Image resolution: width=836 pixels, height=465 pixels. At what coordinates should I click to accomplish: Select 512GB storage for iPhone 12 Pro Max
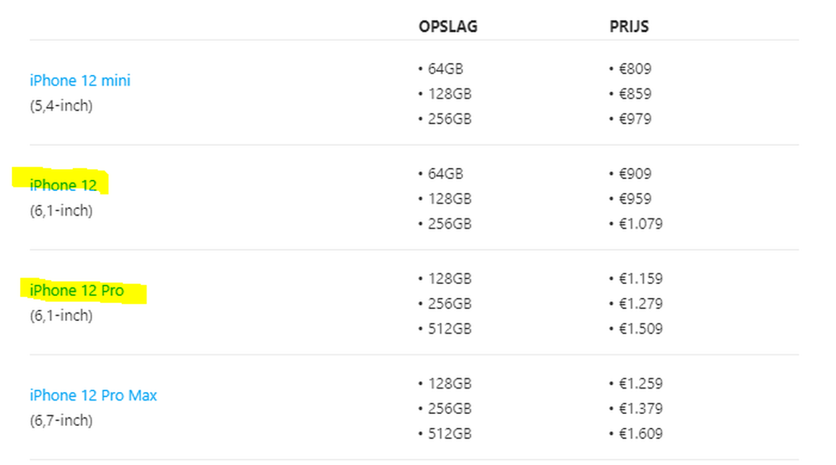coord(449,434)
